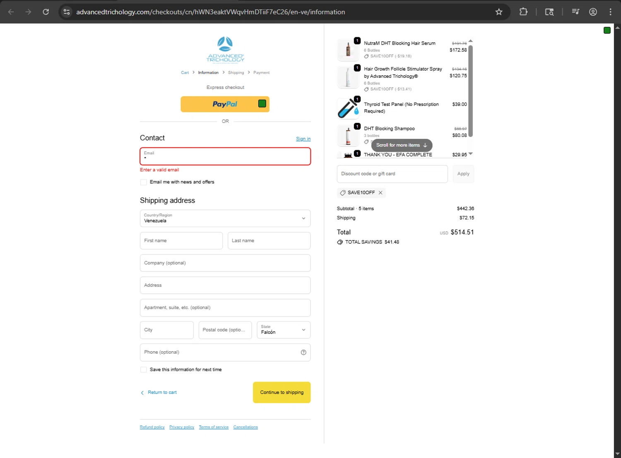Open the Terms of service link
621x458 pixels.
click(x=214, y=427)
